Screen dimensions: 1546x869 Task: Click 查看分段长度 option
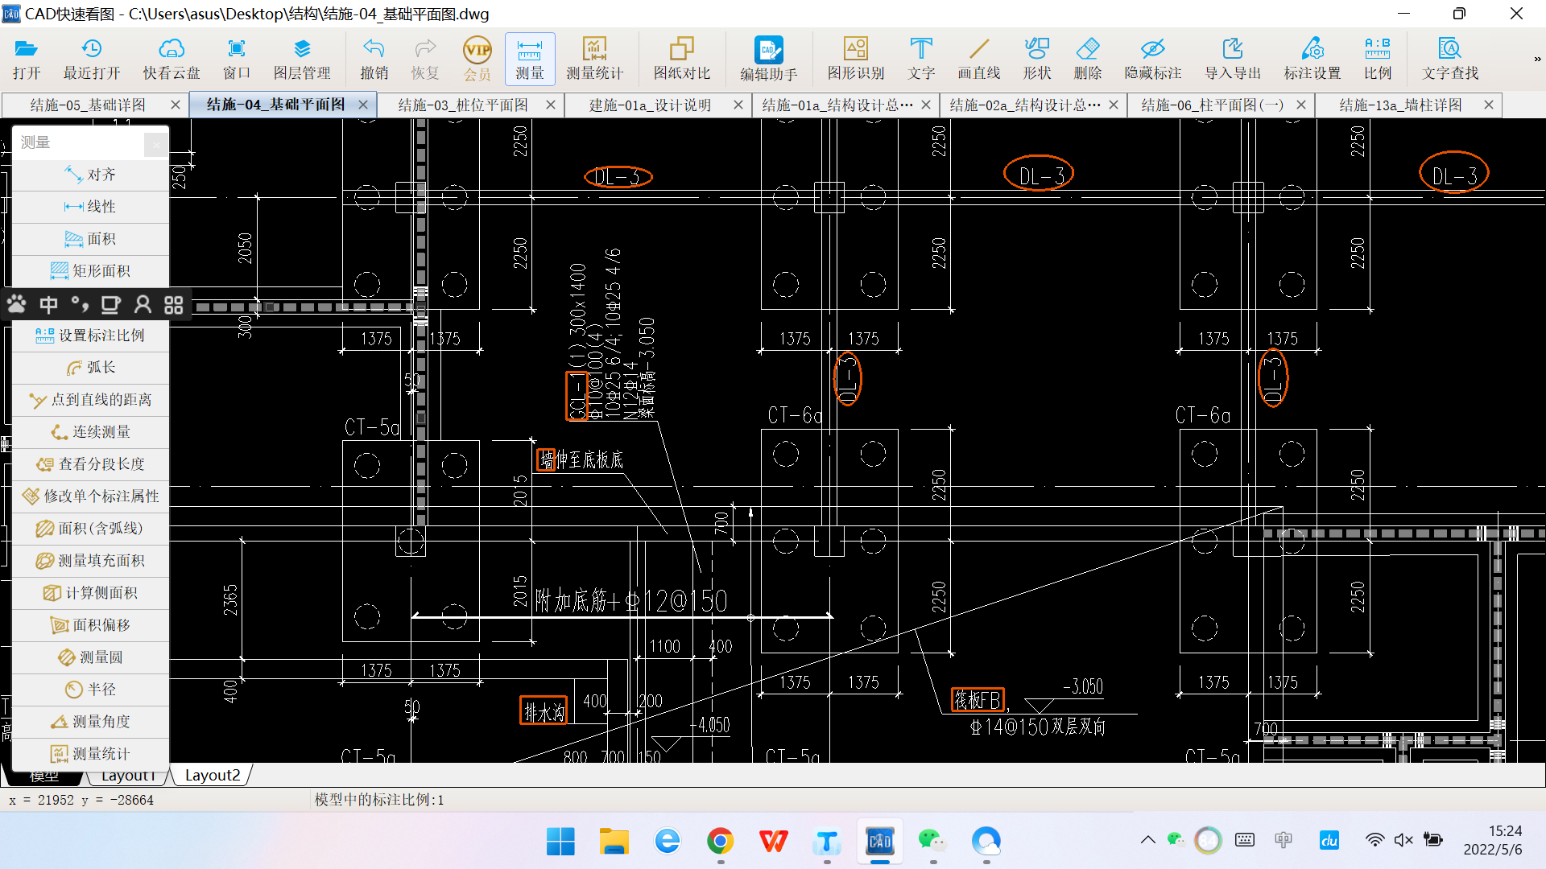tap(90, 464)
